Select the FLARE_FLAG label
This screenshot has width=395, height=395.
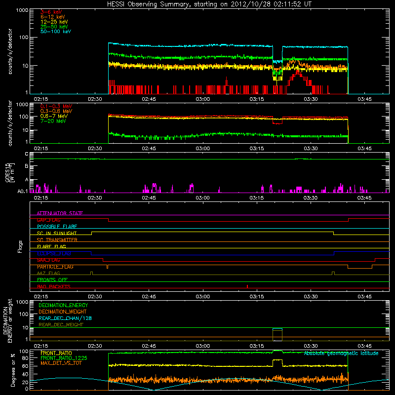(51, 246)
